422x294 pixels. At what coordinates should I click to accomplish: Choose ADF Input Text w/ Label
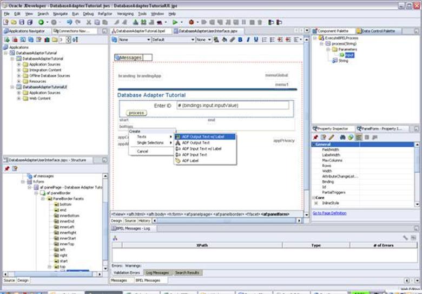205,148
